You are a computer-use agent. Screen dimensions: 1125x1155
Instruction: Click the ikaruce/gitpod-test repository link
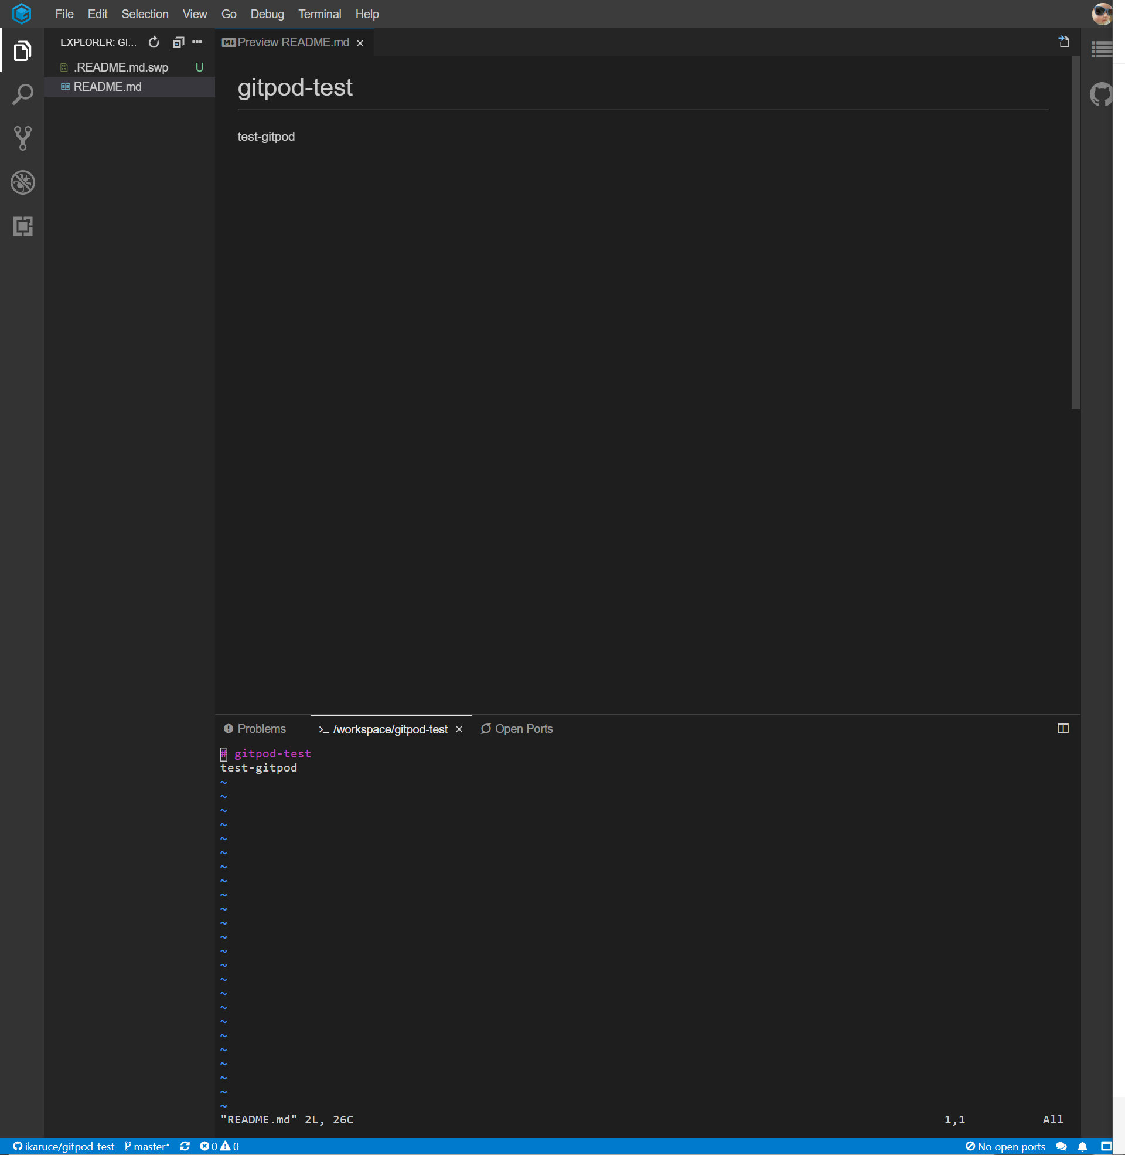click(64, 1146)
